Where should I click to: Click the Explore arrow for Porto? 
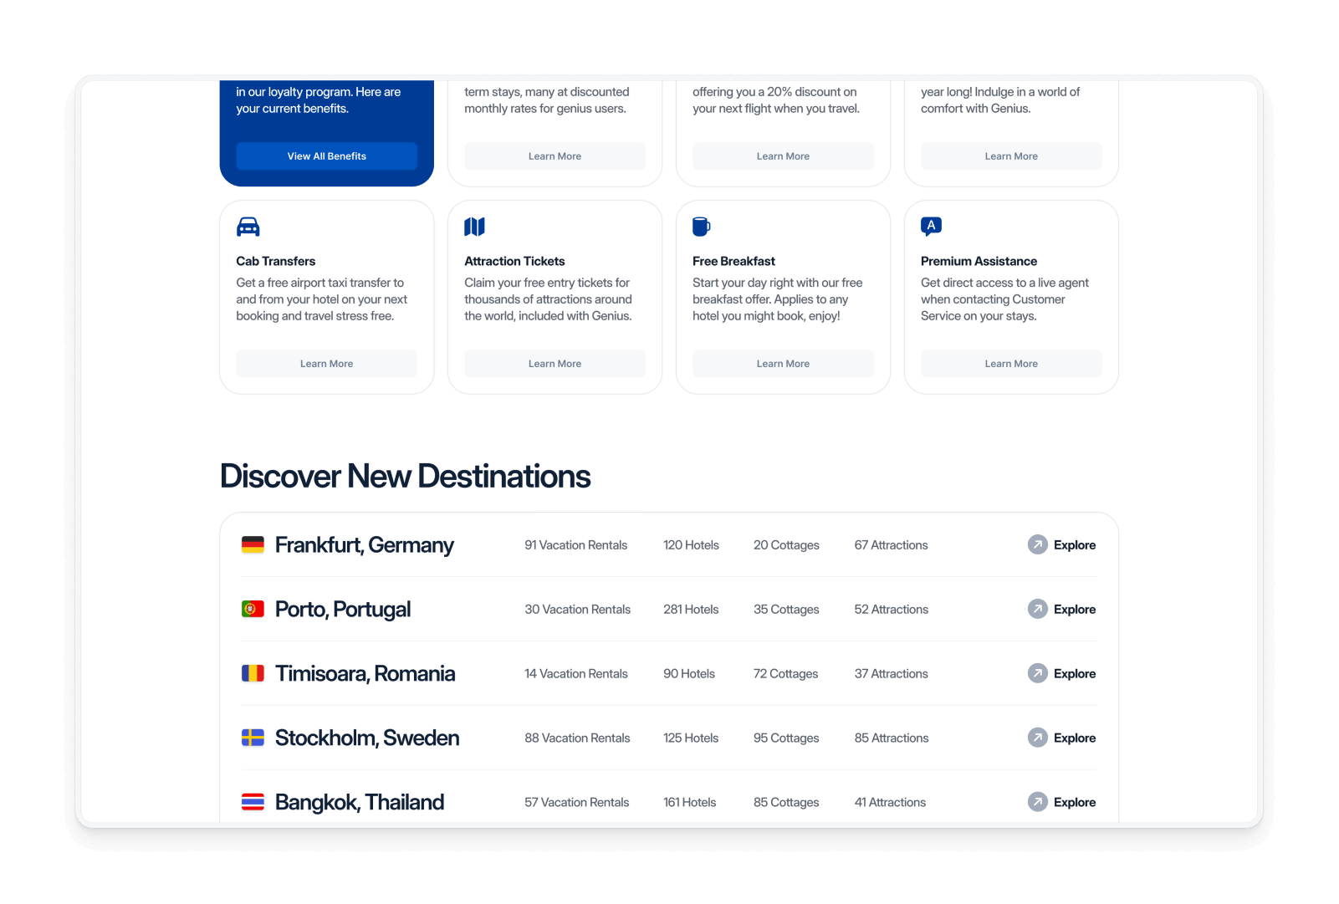point(1038,610)
